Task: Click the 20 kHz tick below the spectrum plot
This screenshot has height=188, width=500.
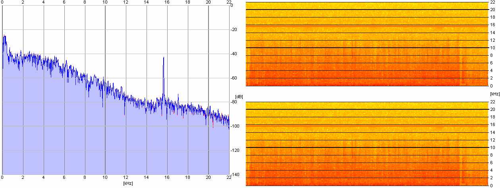Action: pos(208,178)
